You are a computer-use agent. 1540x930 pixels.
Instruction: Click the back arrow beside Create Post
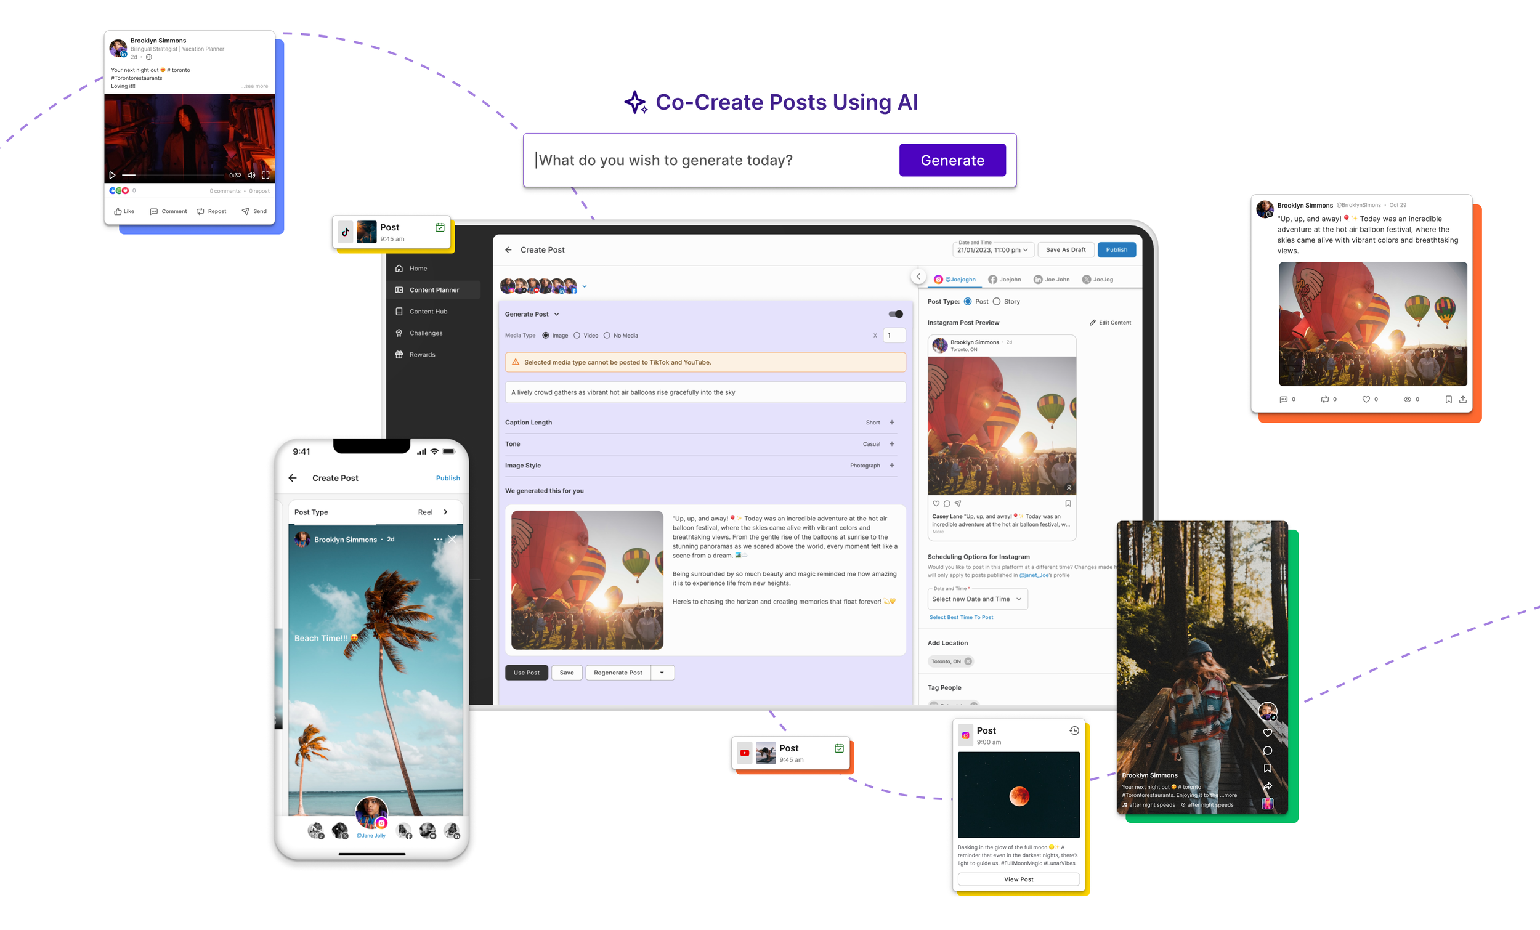point(508,250)
